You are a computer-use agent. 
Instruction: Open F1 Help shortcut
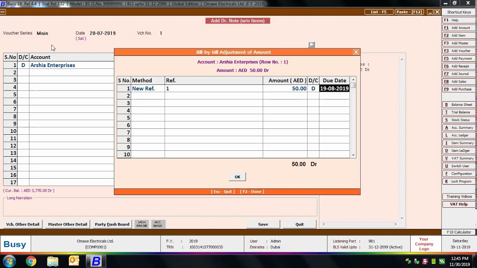click(459, 20)
